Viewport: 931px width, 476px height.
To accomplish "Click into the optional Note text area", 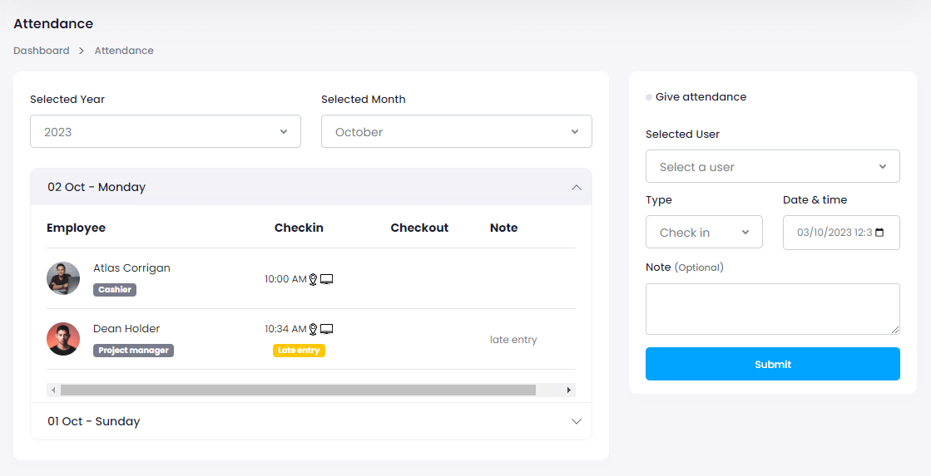I will [773, 308].
